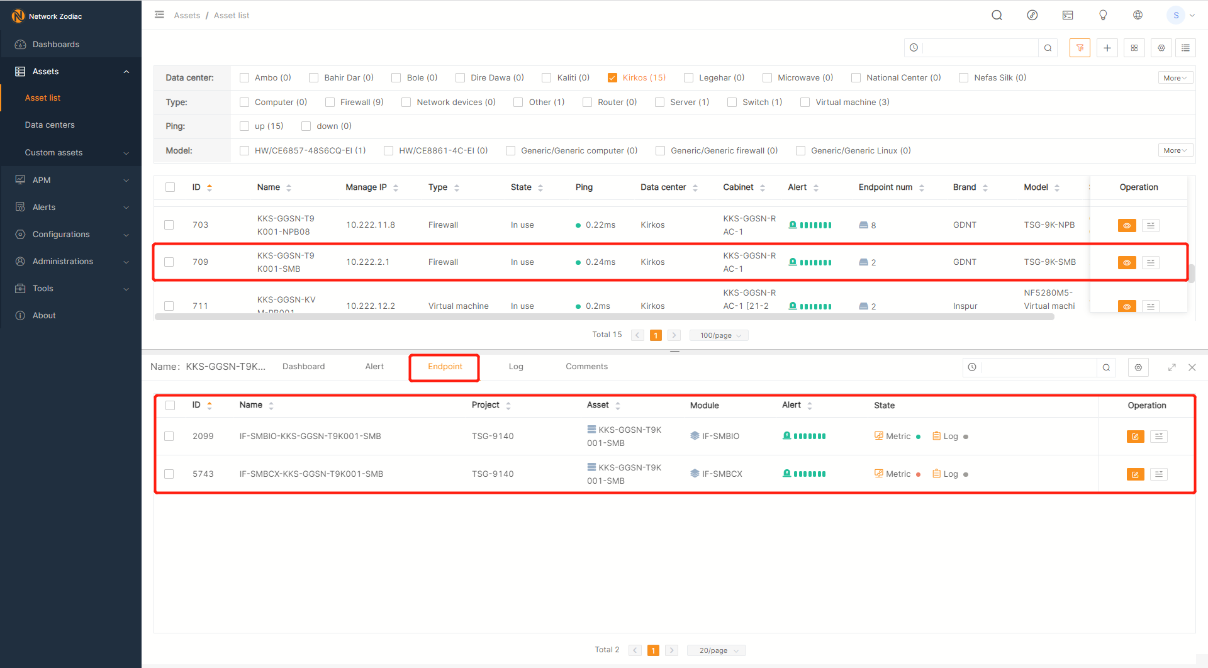
Task: Open the language globe icon in the header
Action: (1138, 15)
